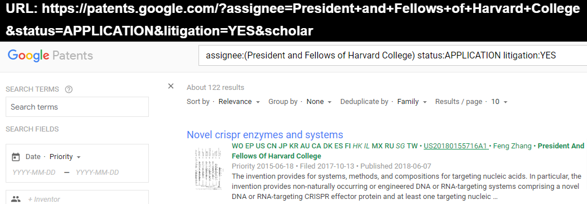
Task: Close the search sidebar with X
Action: (x=171, y=86)
